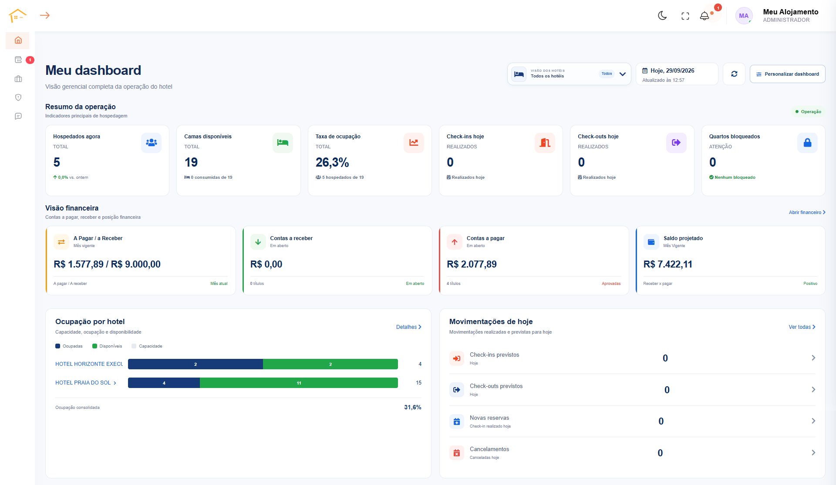The height and width of the screenshot is (485, 836).
Task: Open the Abrir financeiro link
Action: point(807,212)
